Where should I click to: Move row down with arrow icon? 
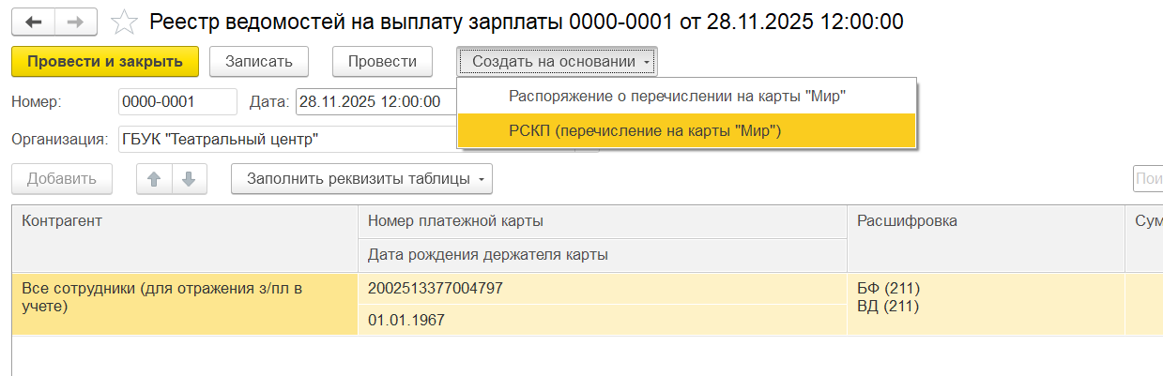coord(188,179)
